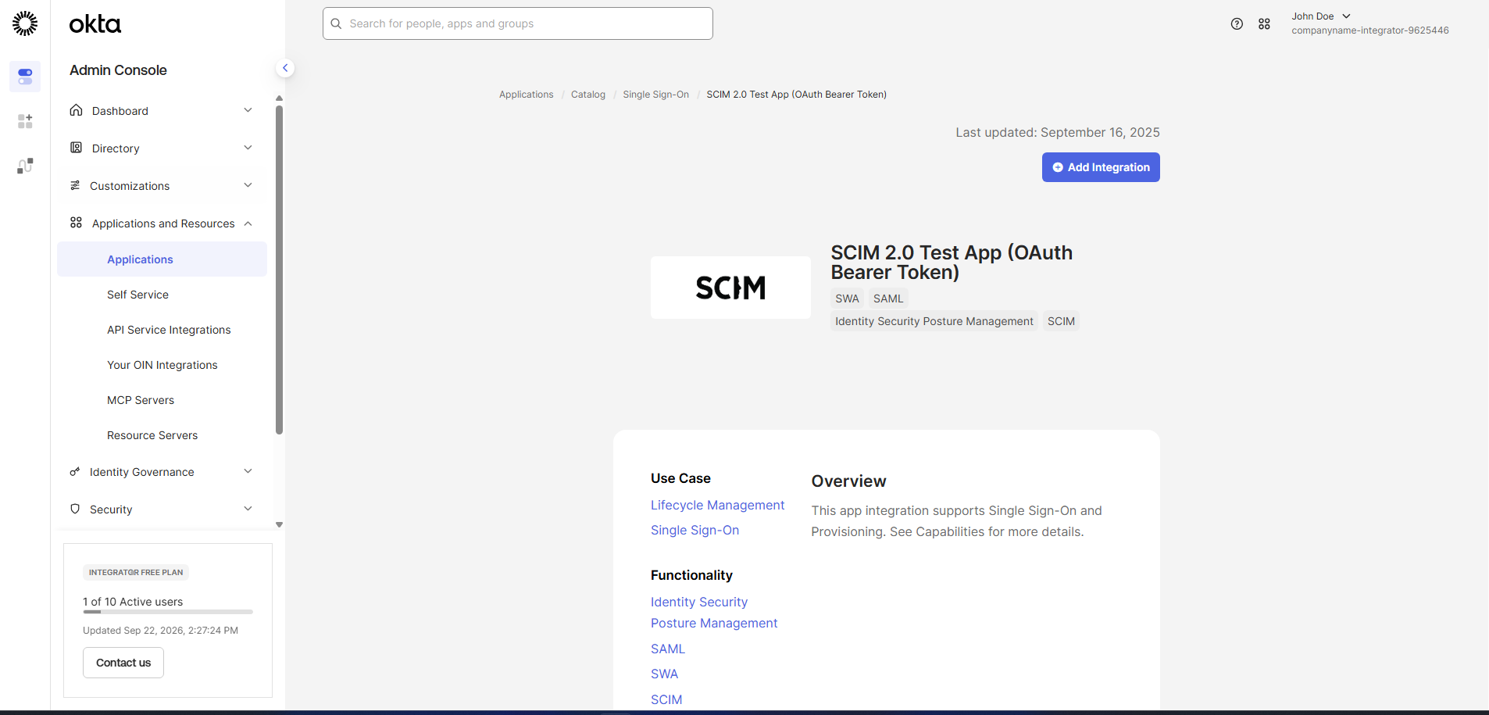This screenshot has height=715, width=1489.
Task: Click the search magnifier icon
Action: coord(336,23)
